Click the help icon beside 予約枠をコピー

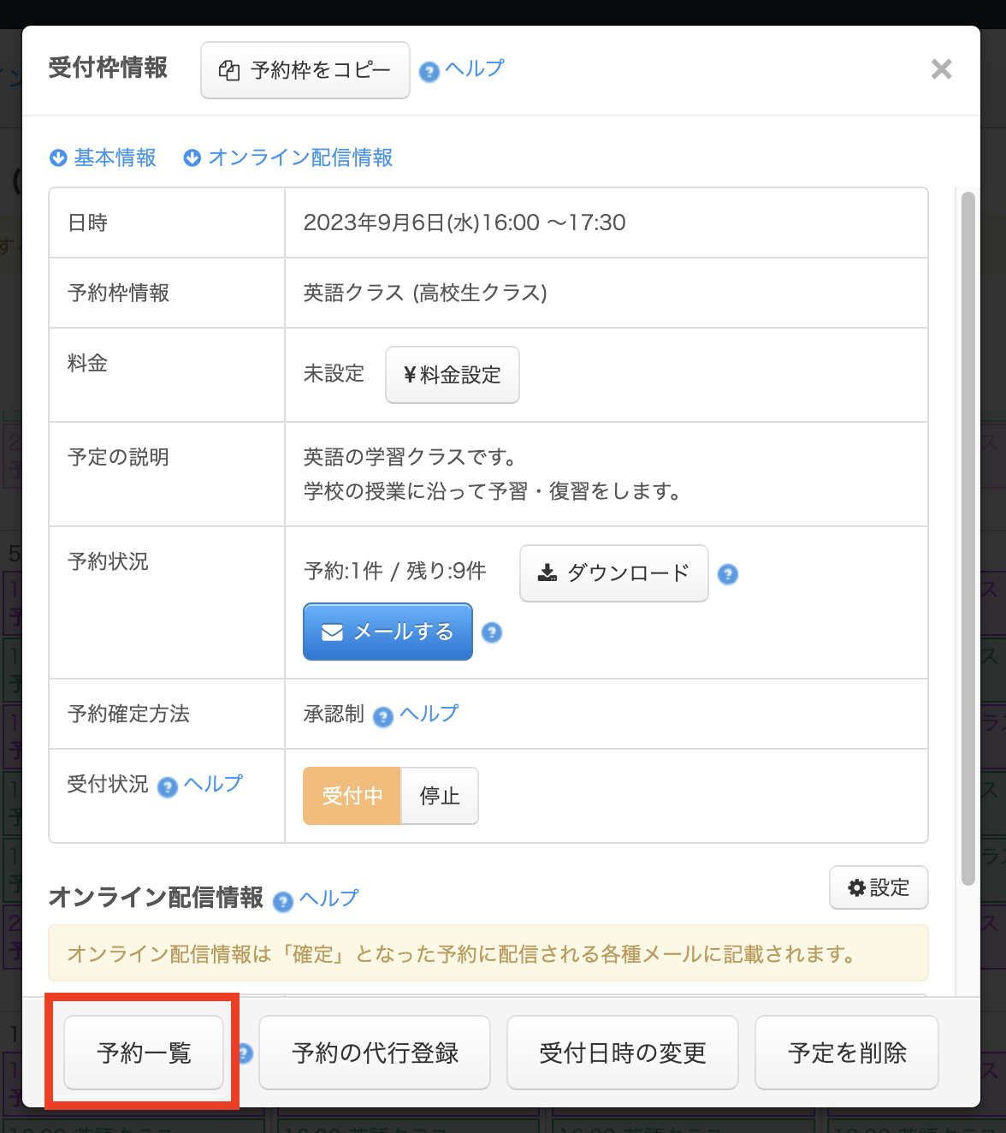click(x=429, y=72)
